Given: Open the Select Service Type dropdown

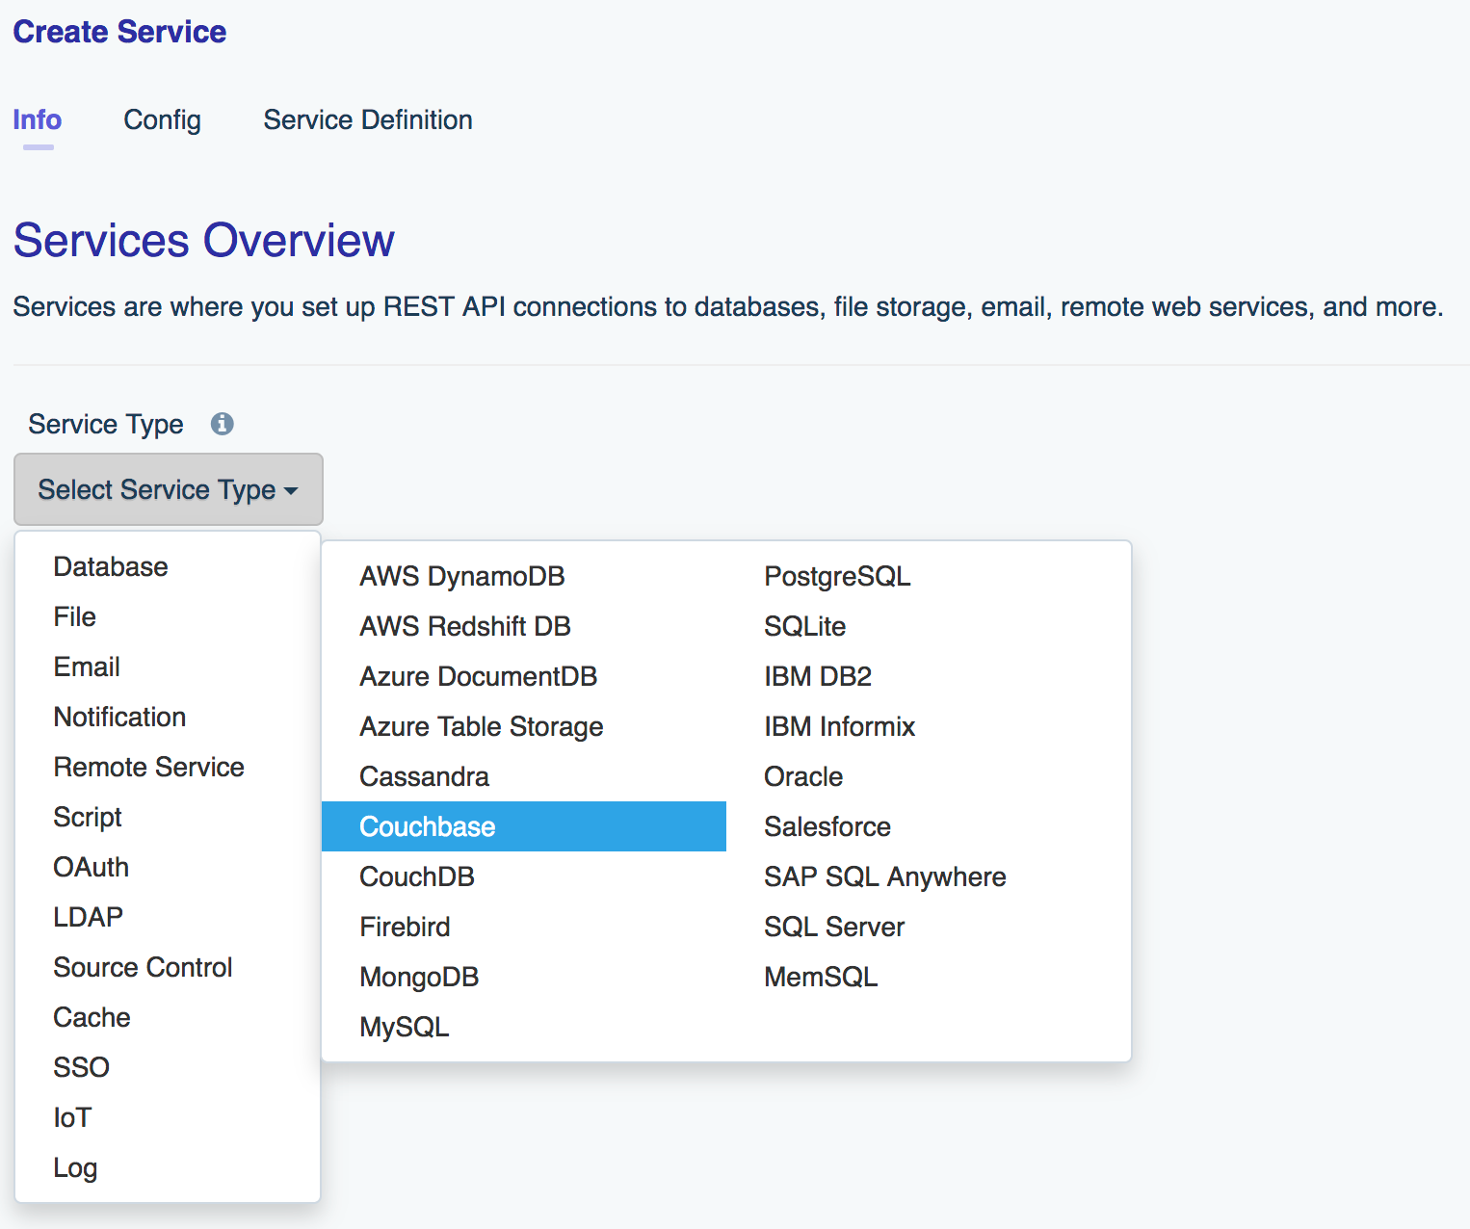Looking at the screenshot, I should pos(169,489).
